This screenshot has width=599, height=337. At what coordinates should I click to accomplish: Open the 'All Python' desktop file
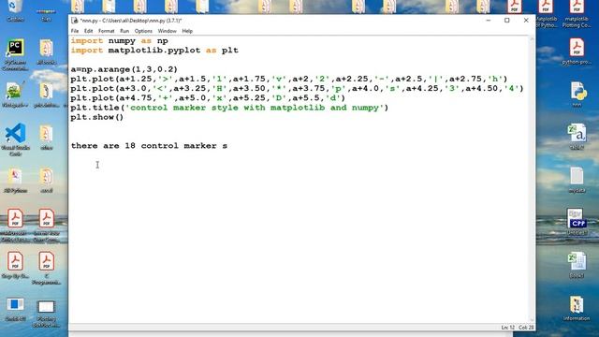tap(15, 181)
